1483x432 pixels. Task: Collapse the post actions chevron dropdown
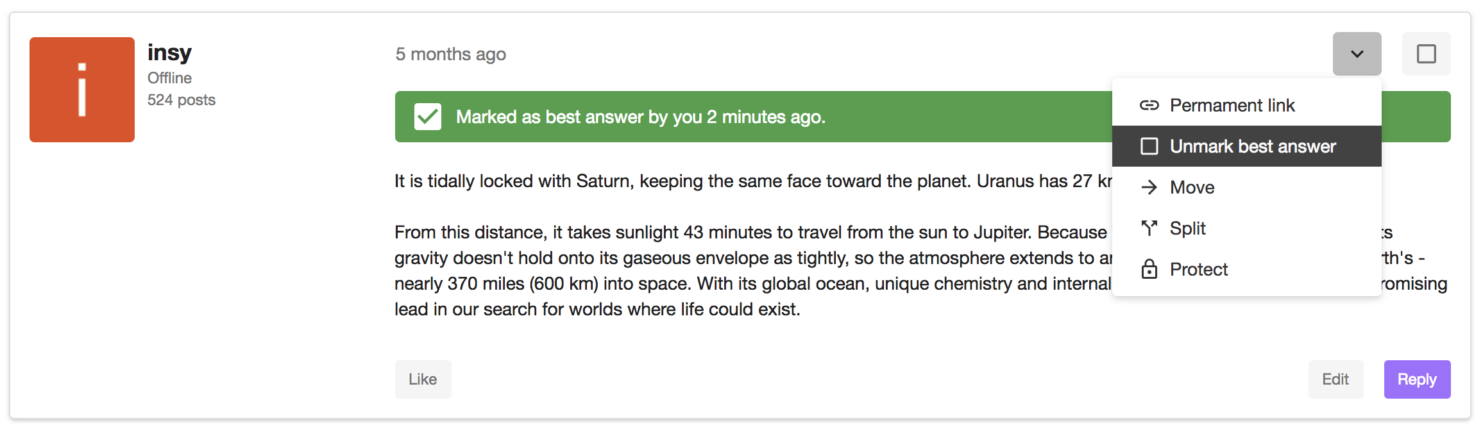point(1357,54)
